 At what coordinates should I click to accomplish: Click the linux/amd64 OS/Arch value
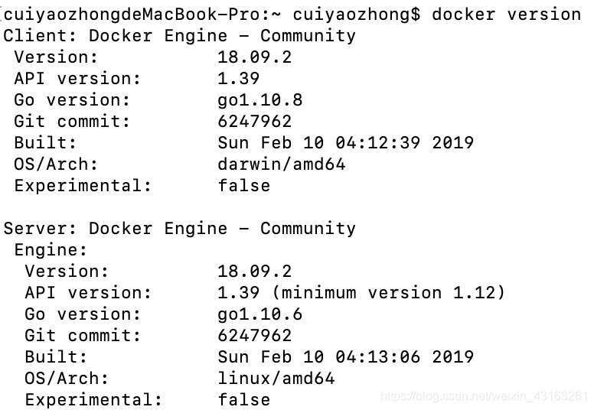[x=276, y=379]
